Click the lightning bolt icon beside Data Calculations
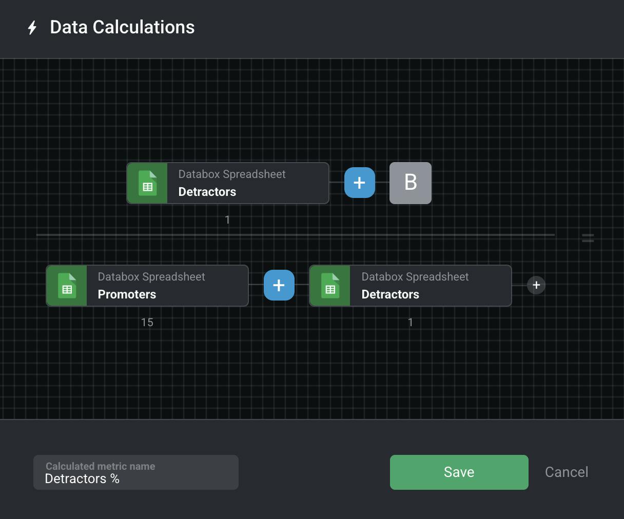The image size is (624, 519). pos(32,28)
